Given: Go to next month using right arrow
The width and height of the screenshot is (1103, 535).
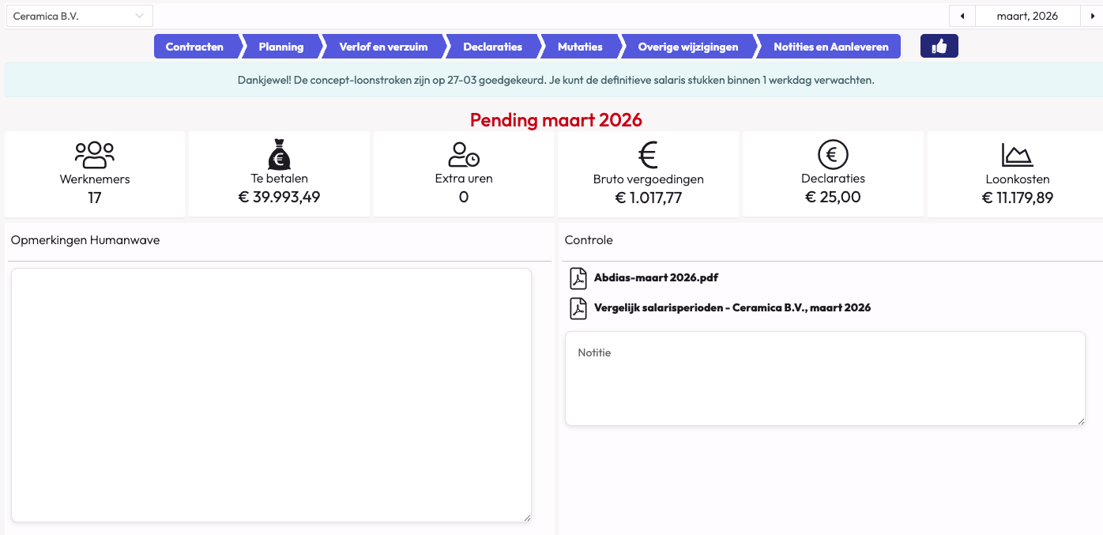Looking at the screenshot, I should [1092, 16].
